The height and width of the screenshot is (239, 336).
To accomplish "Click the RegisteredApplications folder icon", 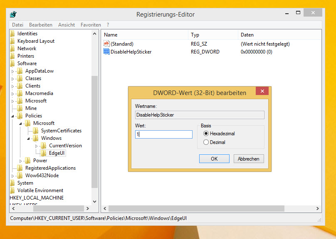I will (x=20, y=168).
